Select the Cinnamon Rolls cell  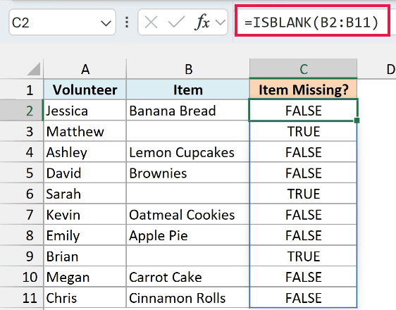point(188,298)
